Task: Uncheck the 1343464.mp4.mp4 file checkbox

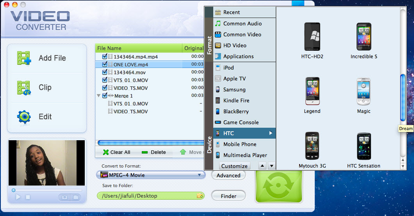Action: [105, 56]
